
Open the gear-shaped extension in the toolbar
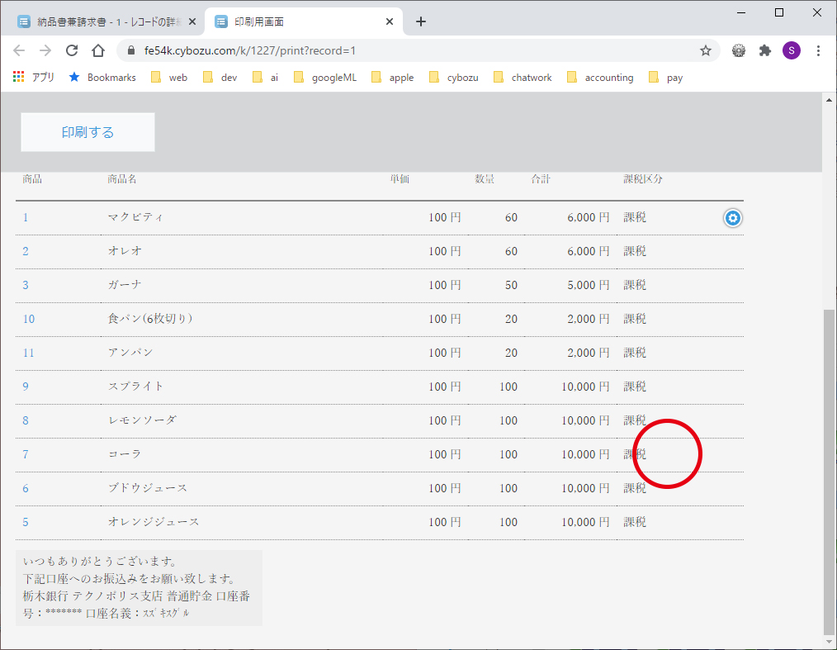[739, 50]
